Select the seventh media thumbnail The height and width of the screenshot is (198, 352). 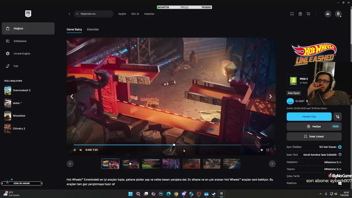tap(232, 164)
